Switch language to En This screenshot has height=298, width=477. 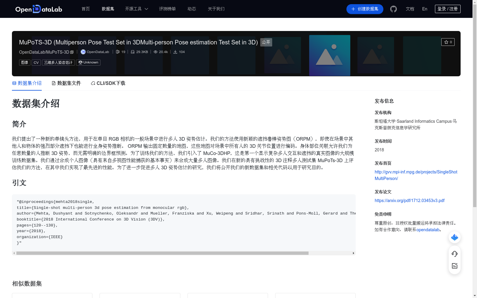425,9
